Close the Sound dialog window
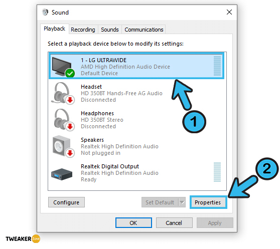 [x=229, y=12]
